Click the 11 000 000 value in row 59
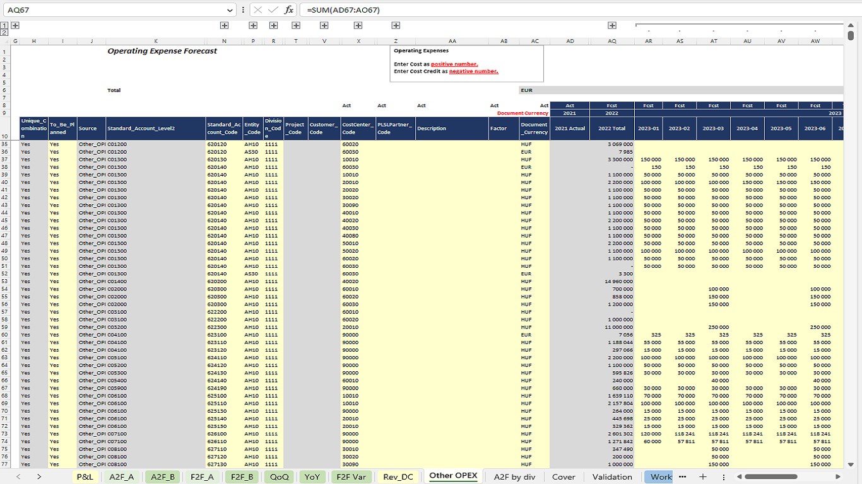This screenshot has height=484, width=862. click(x=619, y=327)
